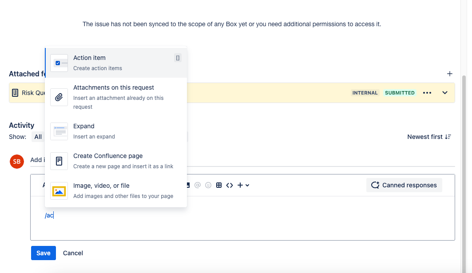
Task: Select Action item from the menu
Action: 115,63
